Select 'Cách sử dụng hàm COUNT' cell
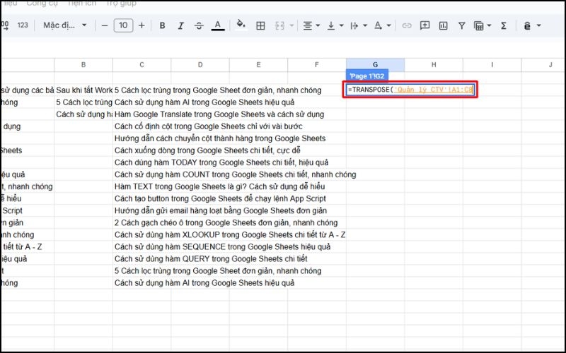 pos(235,174)
